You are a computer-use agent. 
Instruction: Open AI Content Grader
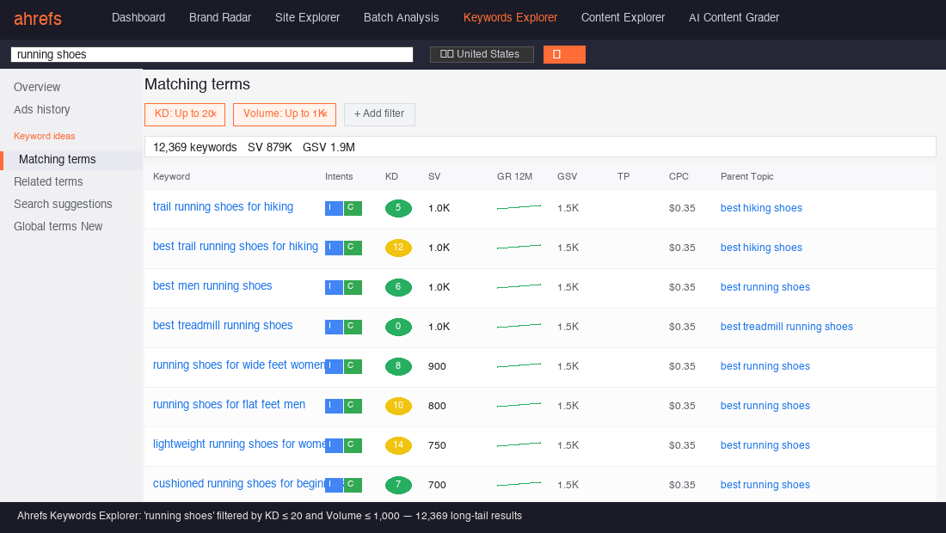pyautogui.click(x=734, y=17)
